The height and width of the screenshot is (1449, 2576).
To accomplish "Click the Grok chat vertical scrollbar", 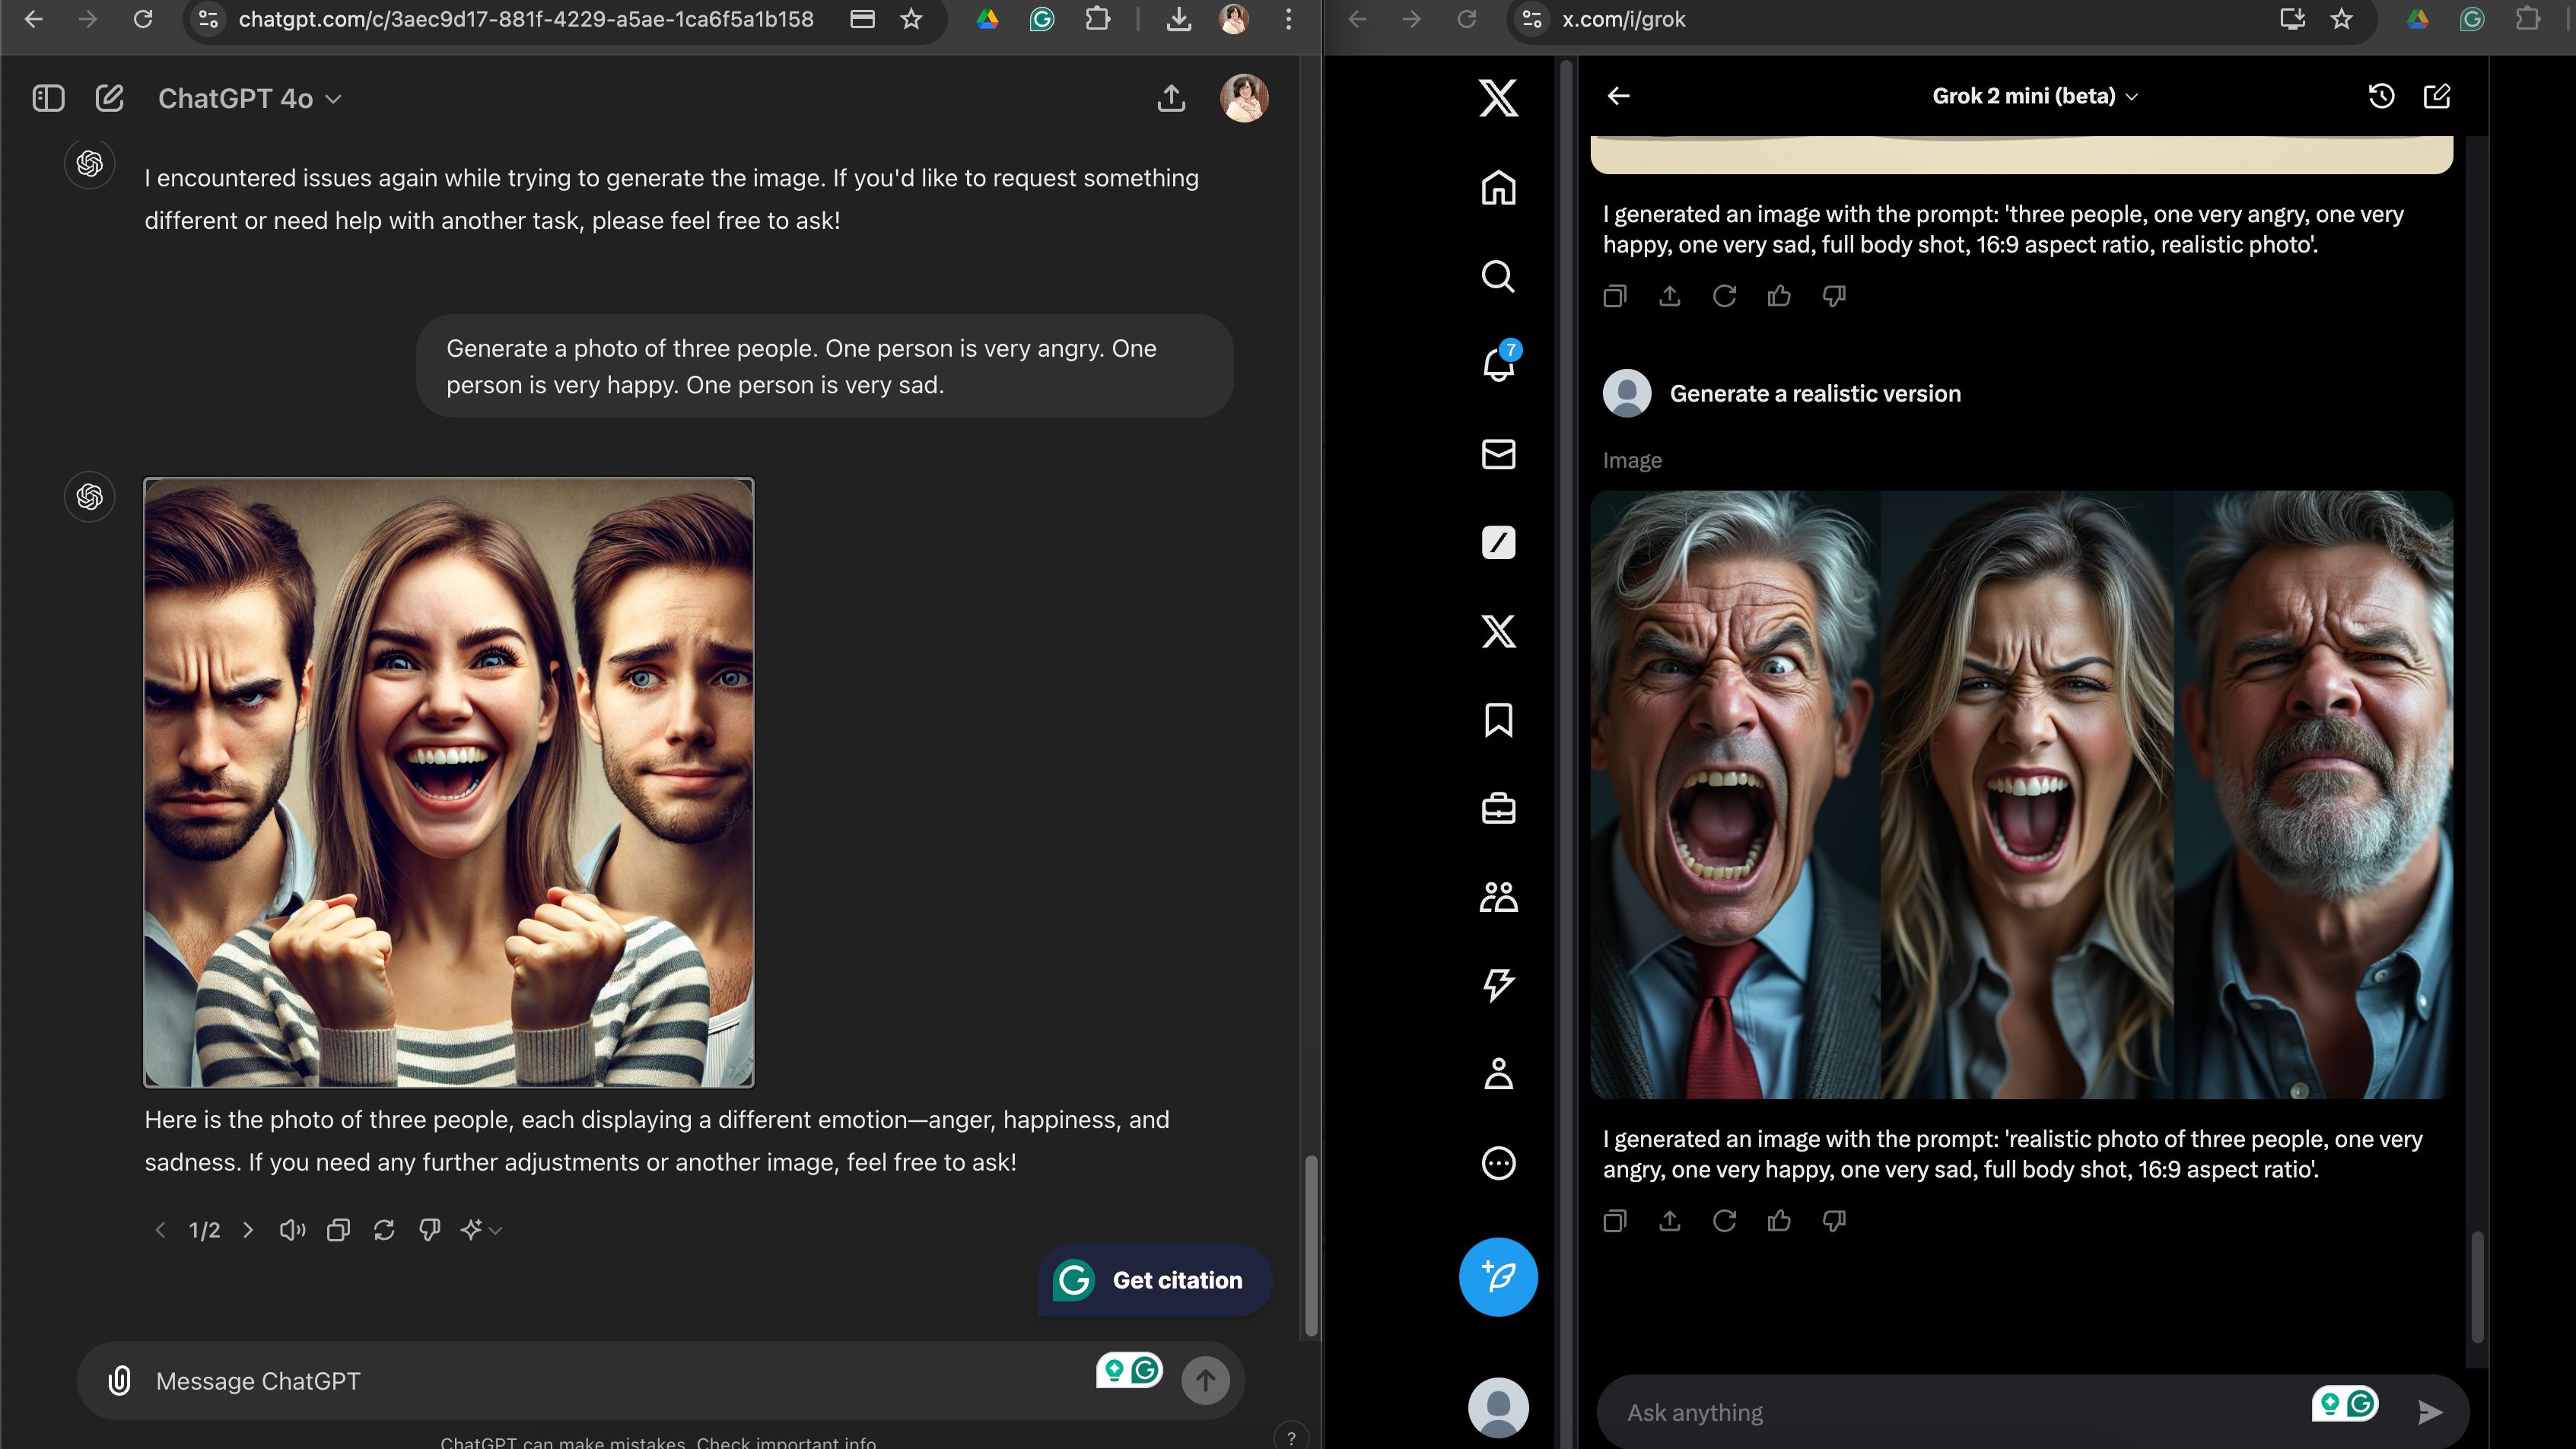I will [x=2477, y=1287].
